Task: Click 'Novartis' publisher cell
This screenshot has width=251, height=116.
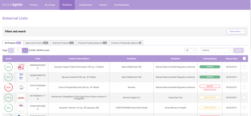Action: [x=132, y=87]
